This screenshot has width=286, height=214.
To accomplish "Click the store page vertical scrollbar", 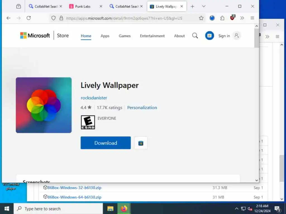I will pyautogui.click(x=256, y=38).
